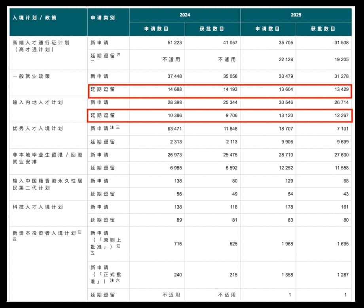364x308 pixels.
Task: Click the 非本地毕业生留港 / 回港就业安排 row label
Action: [47, 158]
